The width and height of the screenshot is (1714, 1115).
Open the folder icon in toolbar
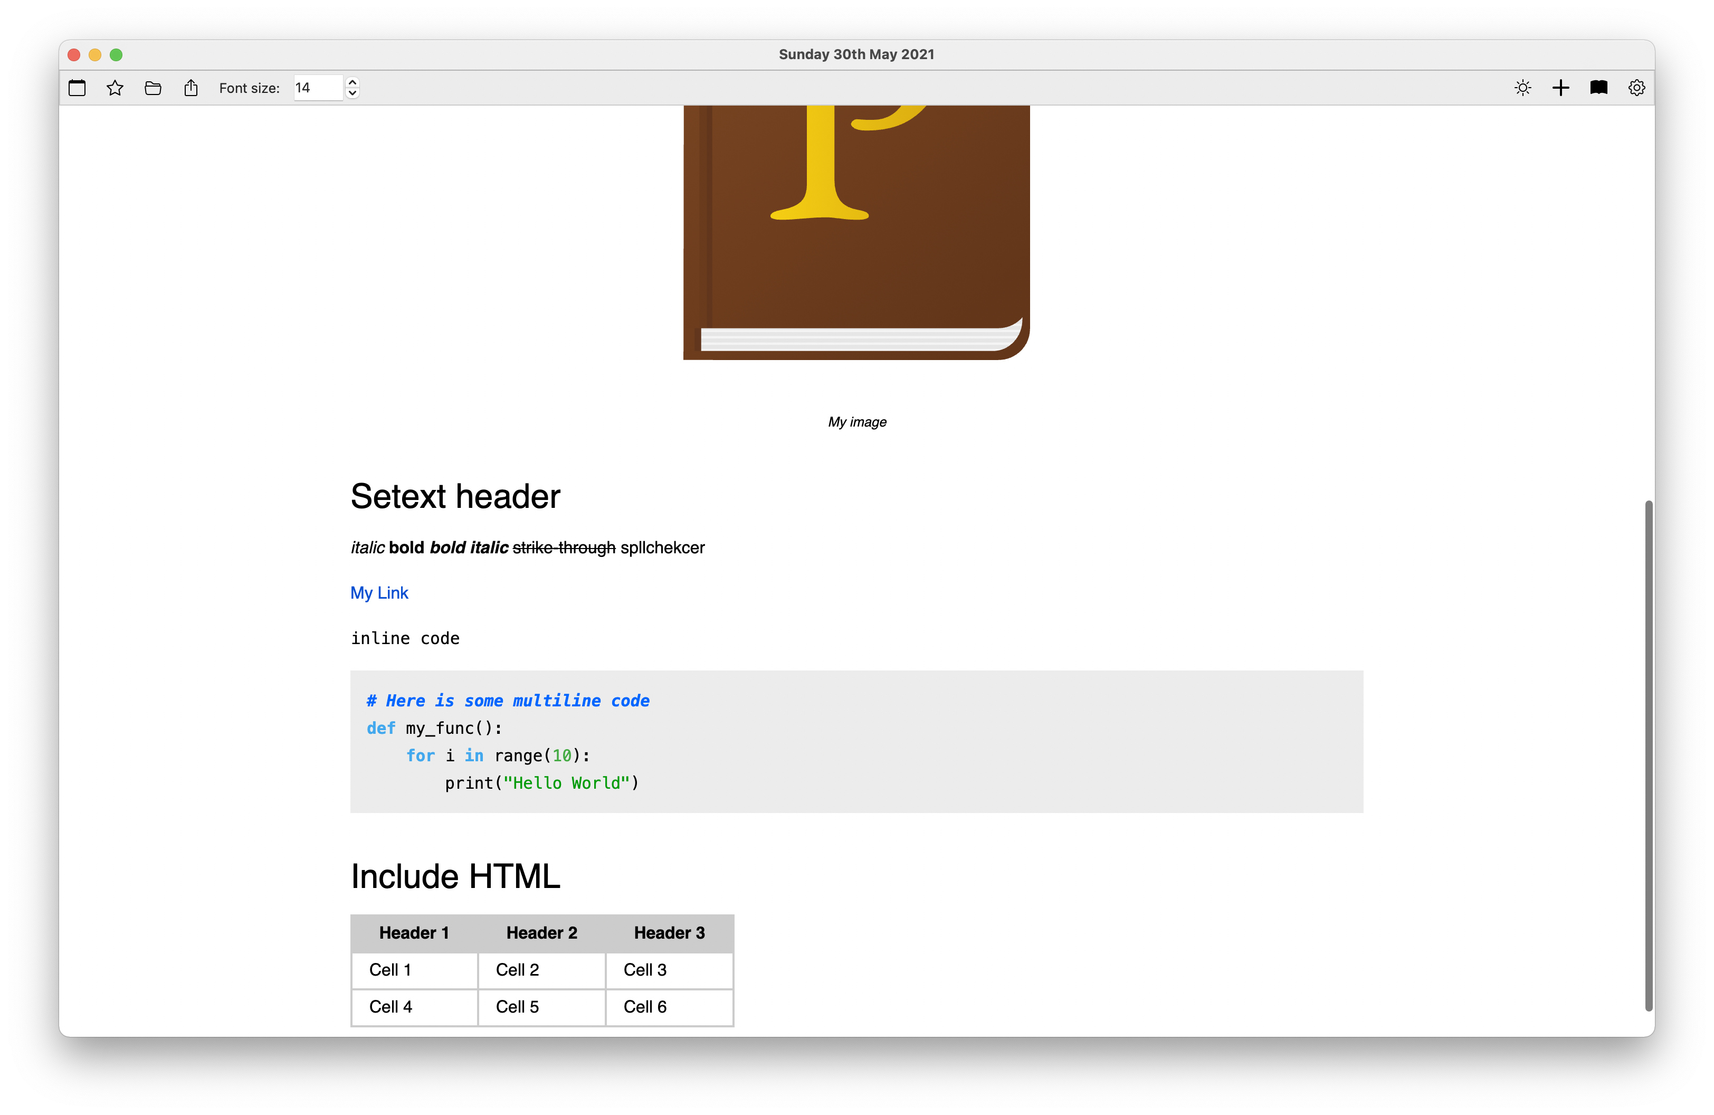[153, 88]
